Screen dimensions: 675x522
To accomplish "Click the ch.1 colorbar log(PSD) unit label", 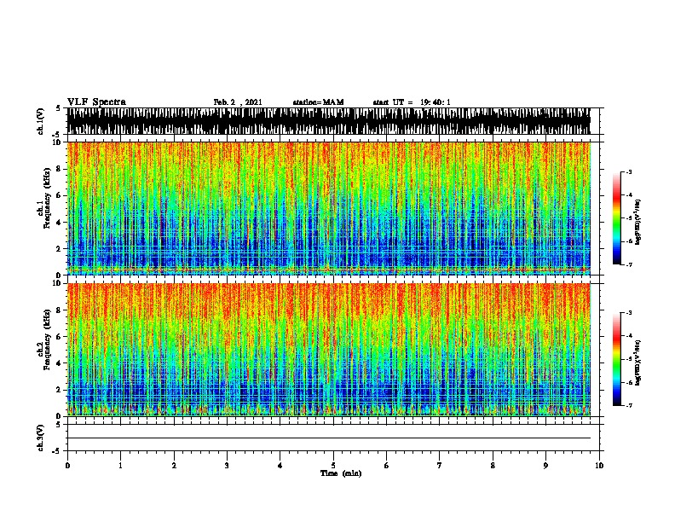I will (638, 222).
